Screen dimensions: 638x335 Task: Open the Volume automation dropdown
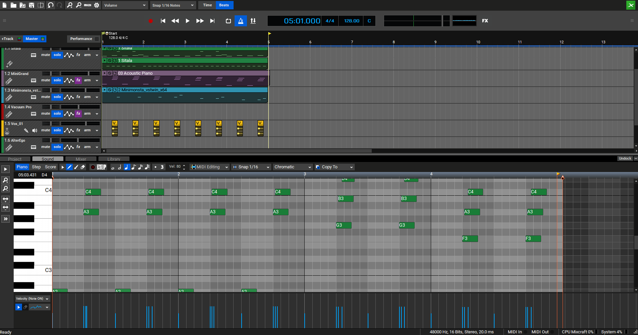pyautogui.click(x=125, y=5)
